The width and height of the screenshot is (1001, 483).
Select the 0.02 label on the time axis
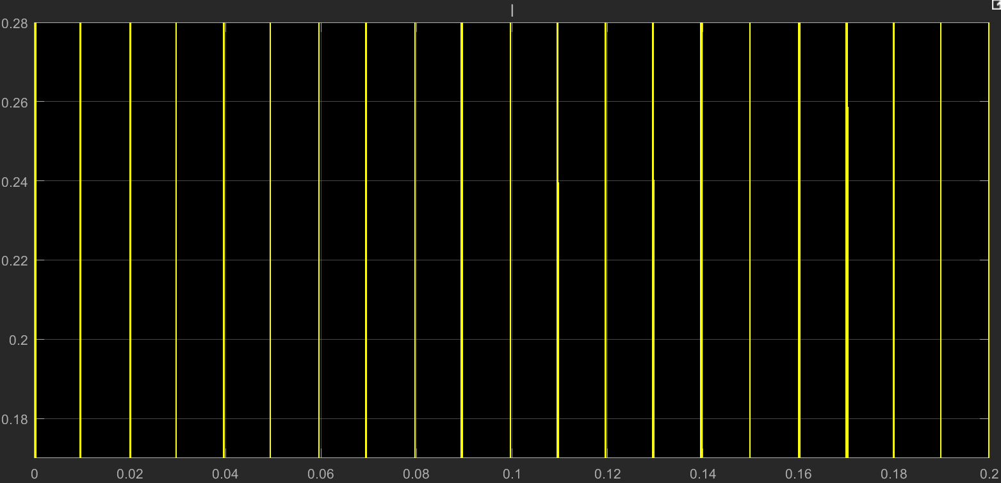[x=130, y=474]
